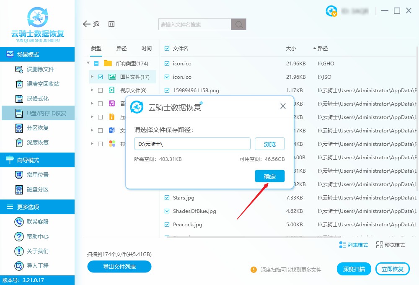
Task: Click the back arrow next to 返回
Action: pos(87,24)
